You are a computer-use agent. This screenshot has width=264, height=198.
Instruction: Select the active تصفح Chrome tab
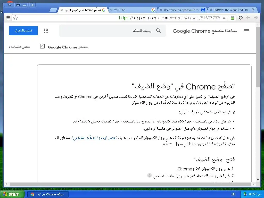tap(83, 10)
